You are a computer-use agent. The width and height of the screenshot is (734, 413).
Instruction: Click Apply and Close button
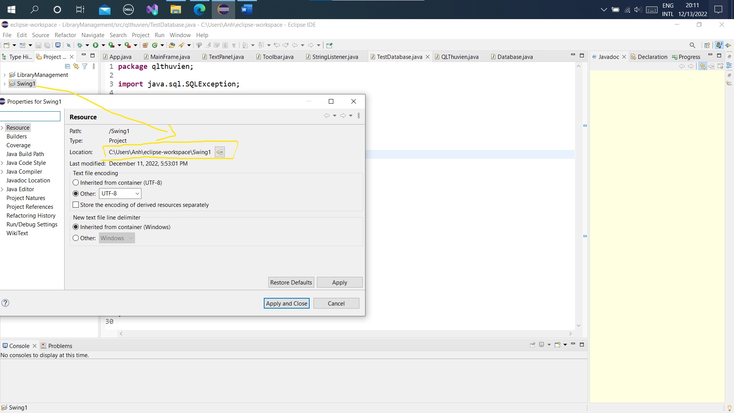[286, 303]
